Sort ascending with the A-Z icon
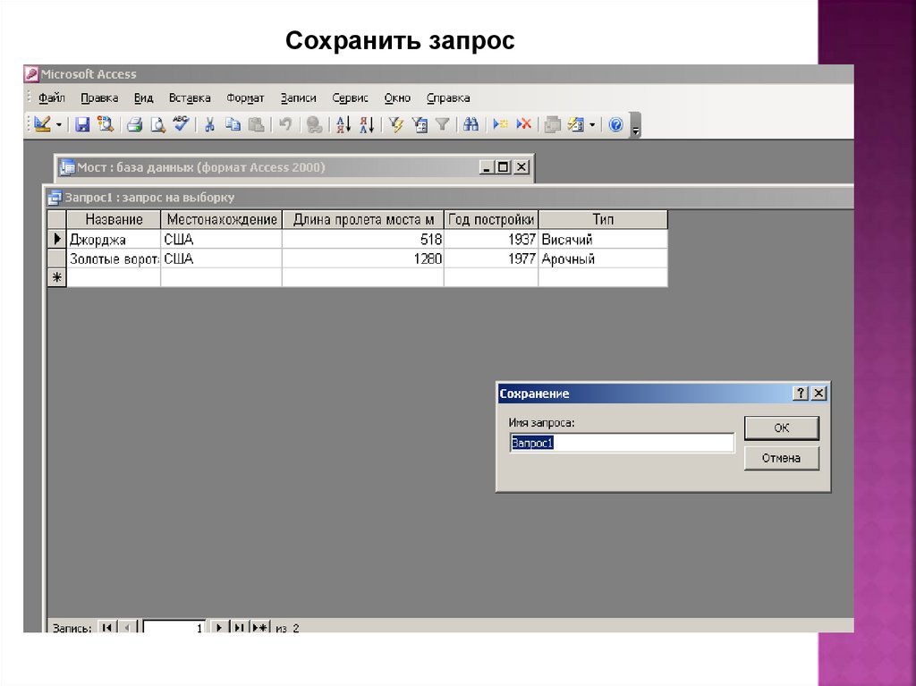Viewport: 916px width, 686px height. [x=343, y=125]
